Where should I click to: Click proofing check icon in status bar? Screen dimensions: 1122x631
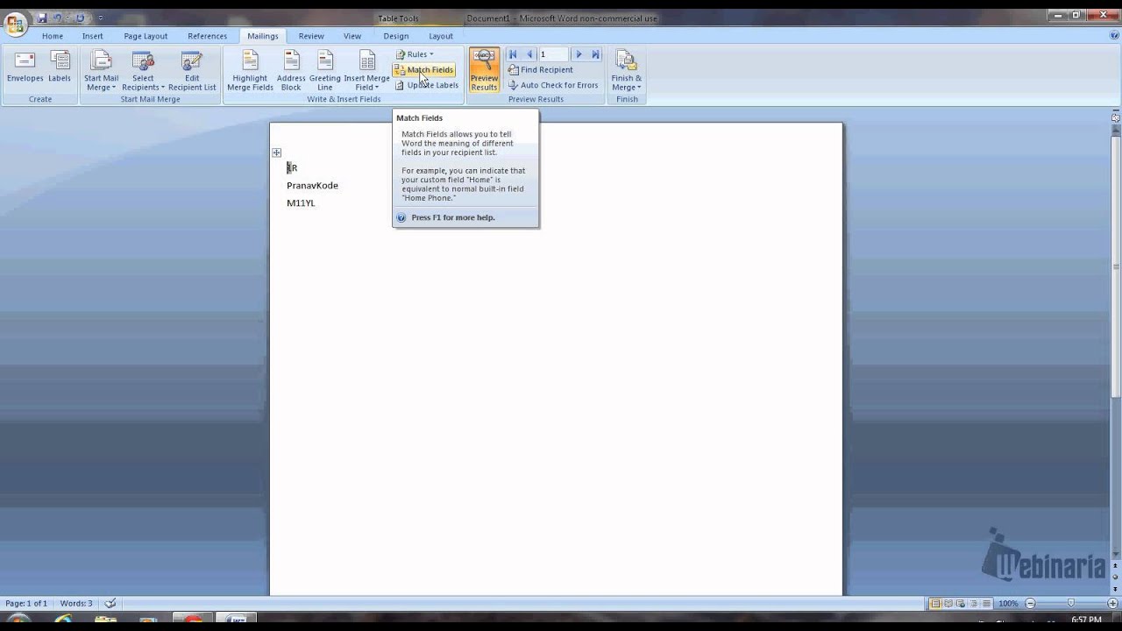pyautogui.click(x=110, y=604)
